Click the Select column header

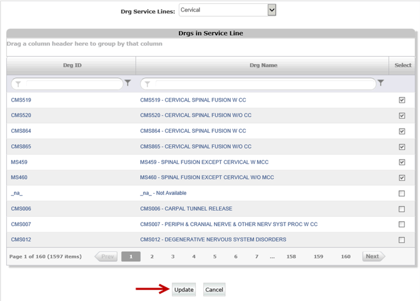pos(402,65)
